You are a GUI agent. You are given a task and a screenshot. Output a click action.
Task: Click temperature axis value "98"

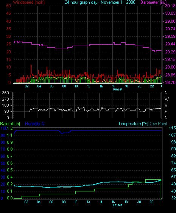(x=173, y=142)
